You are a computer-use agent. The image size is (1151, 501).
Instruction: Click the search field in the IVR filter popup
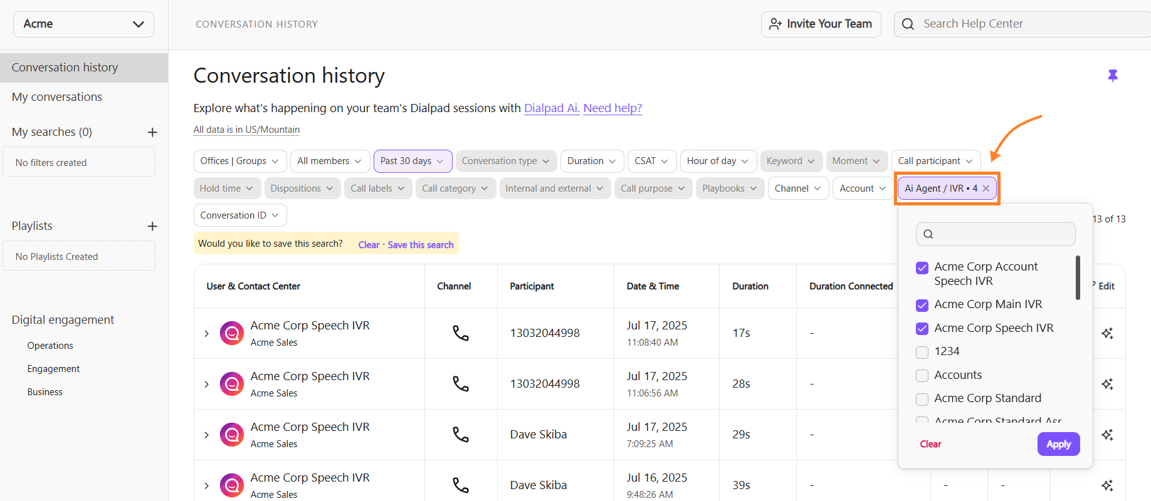tap(996, 234)
